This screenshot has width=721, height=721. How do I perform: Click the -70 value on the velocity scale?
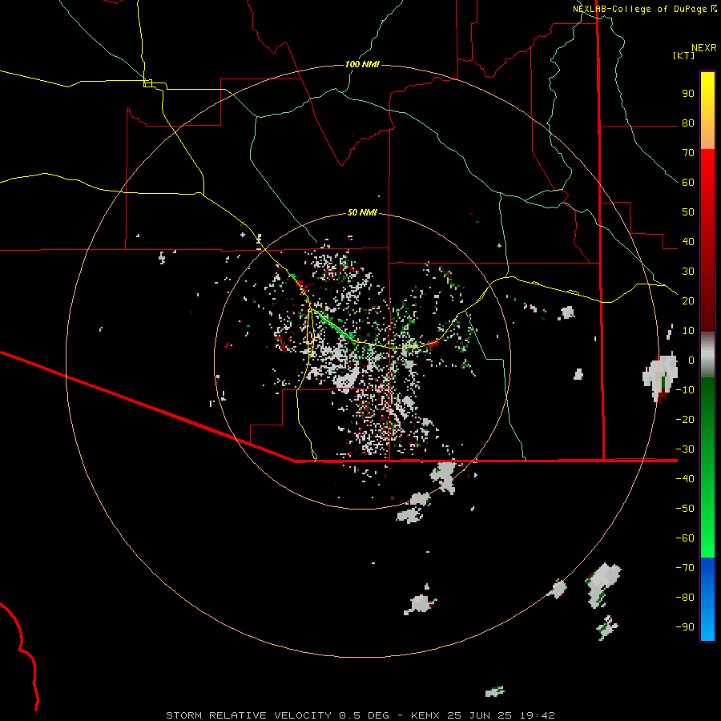coord(685,567)
